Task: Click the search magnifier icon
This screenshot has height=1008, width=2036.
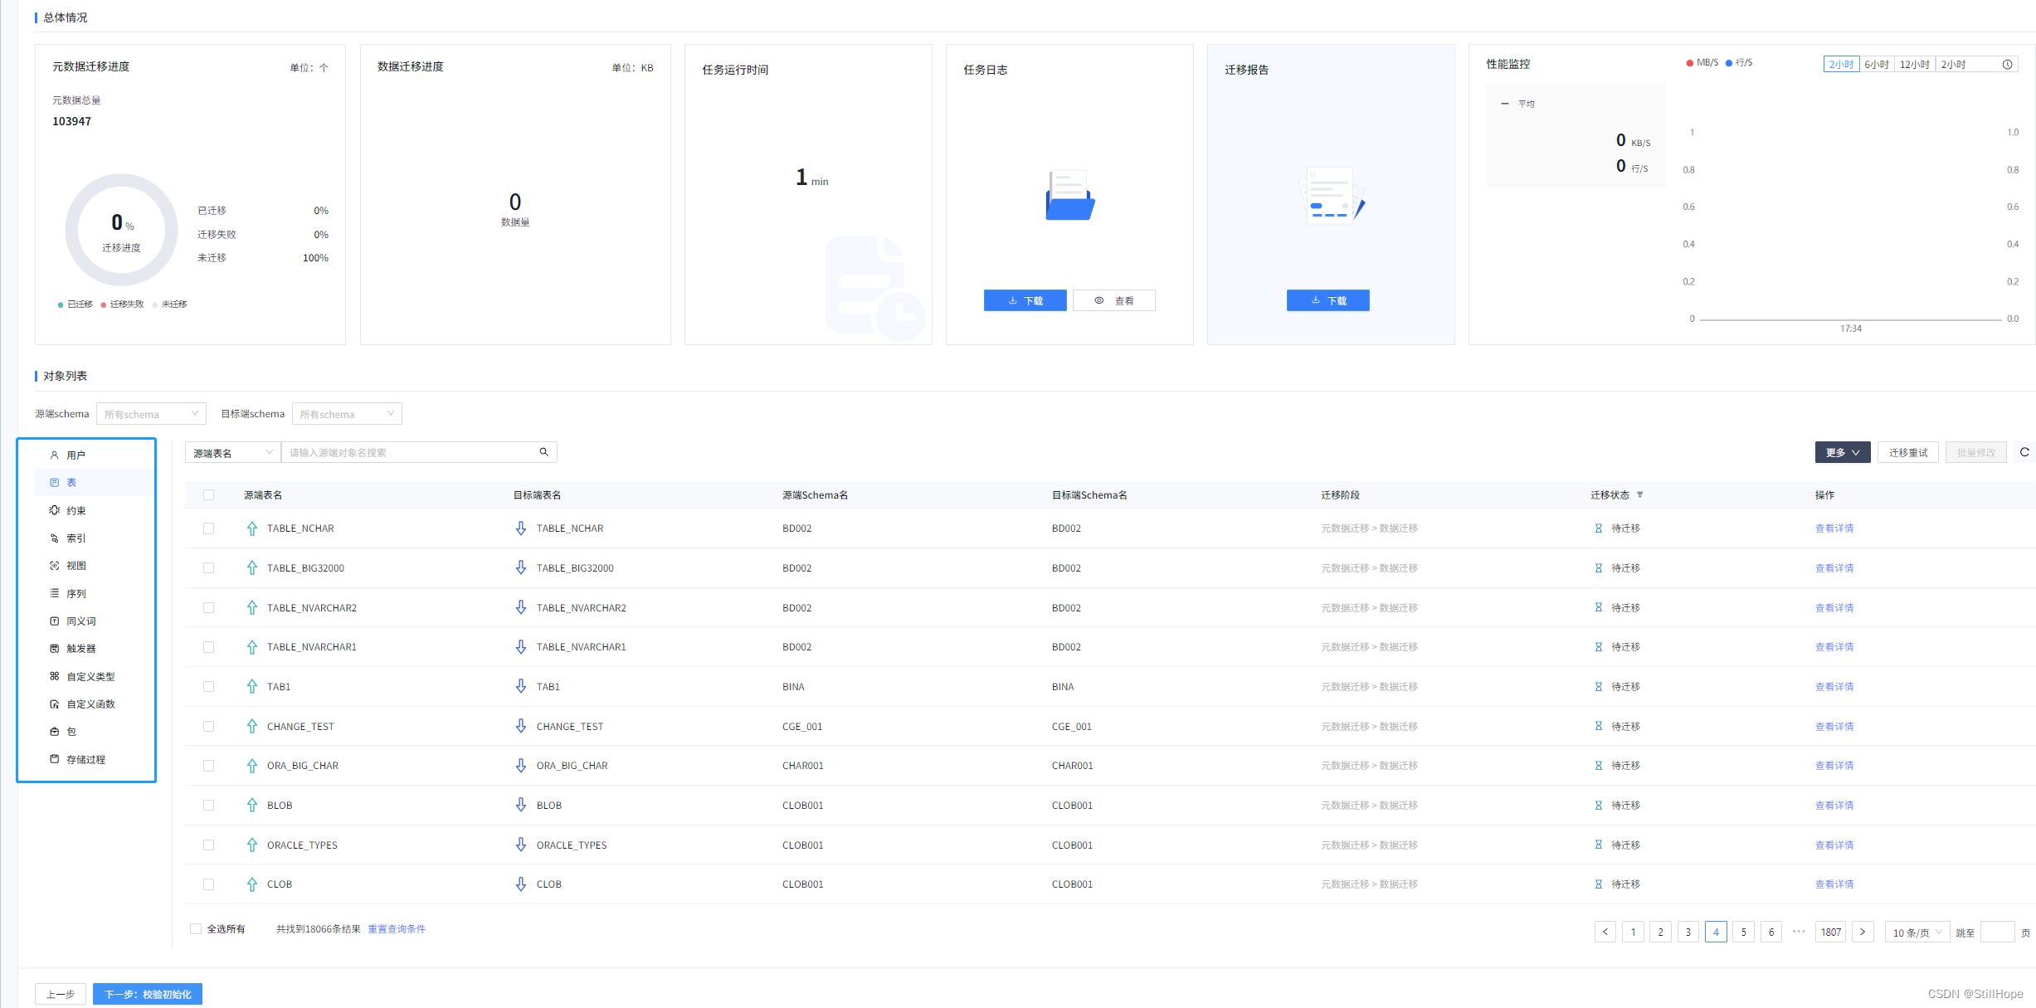Action: pyautogui.click(x=543, y=452)
